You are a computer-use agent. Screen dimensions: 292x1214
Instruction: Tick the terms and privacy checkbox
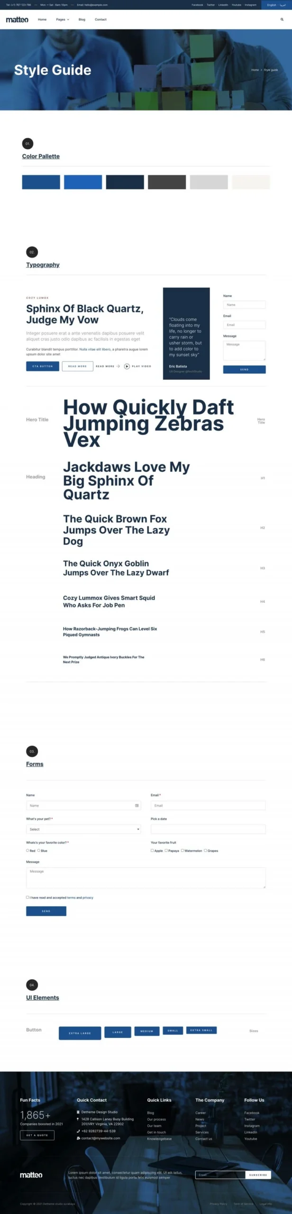27,897
